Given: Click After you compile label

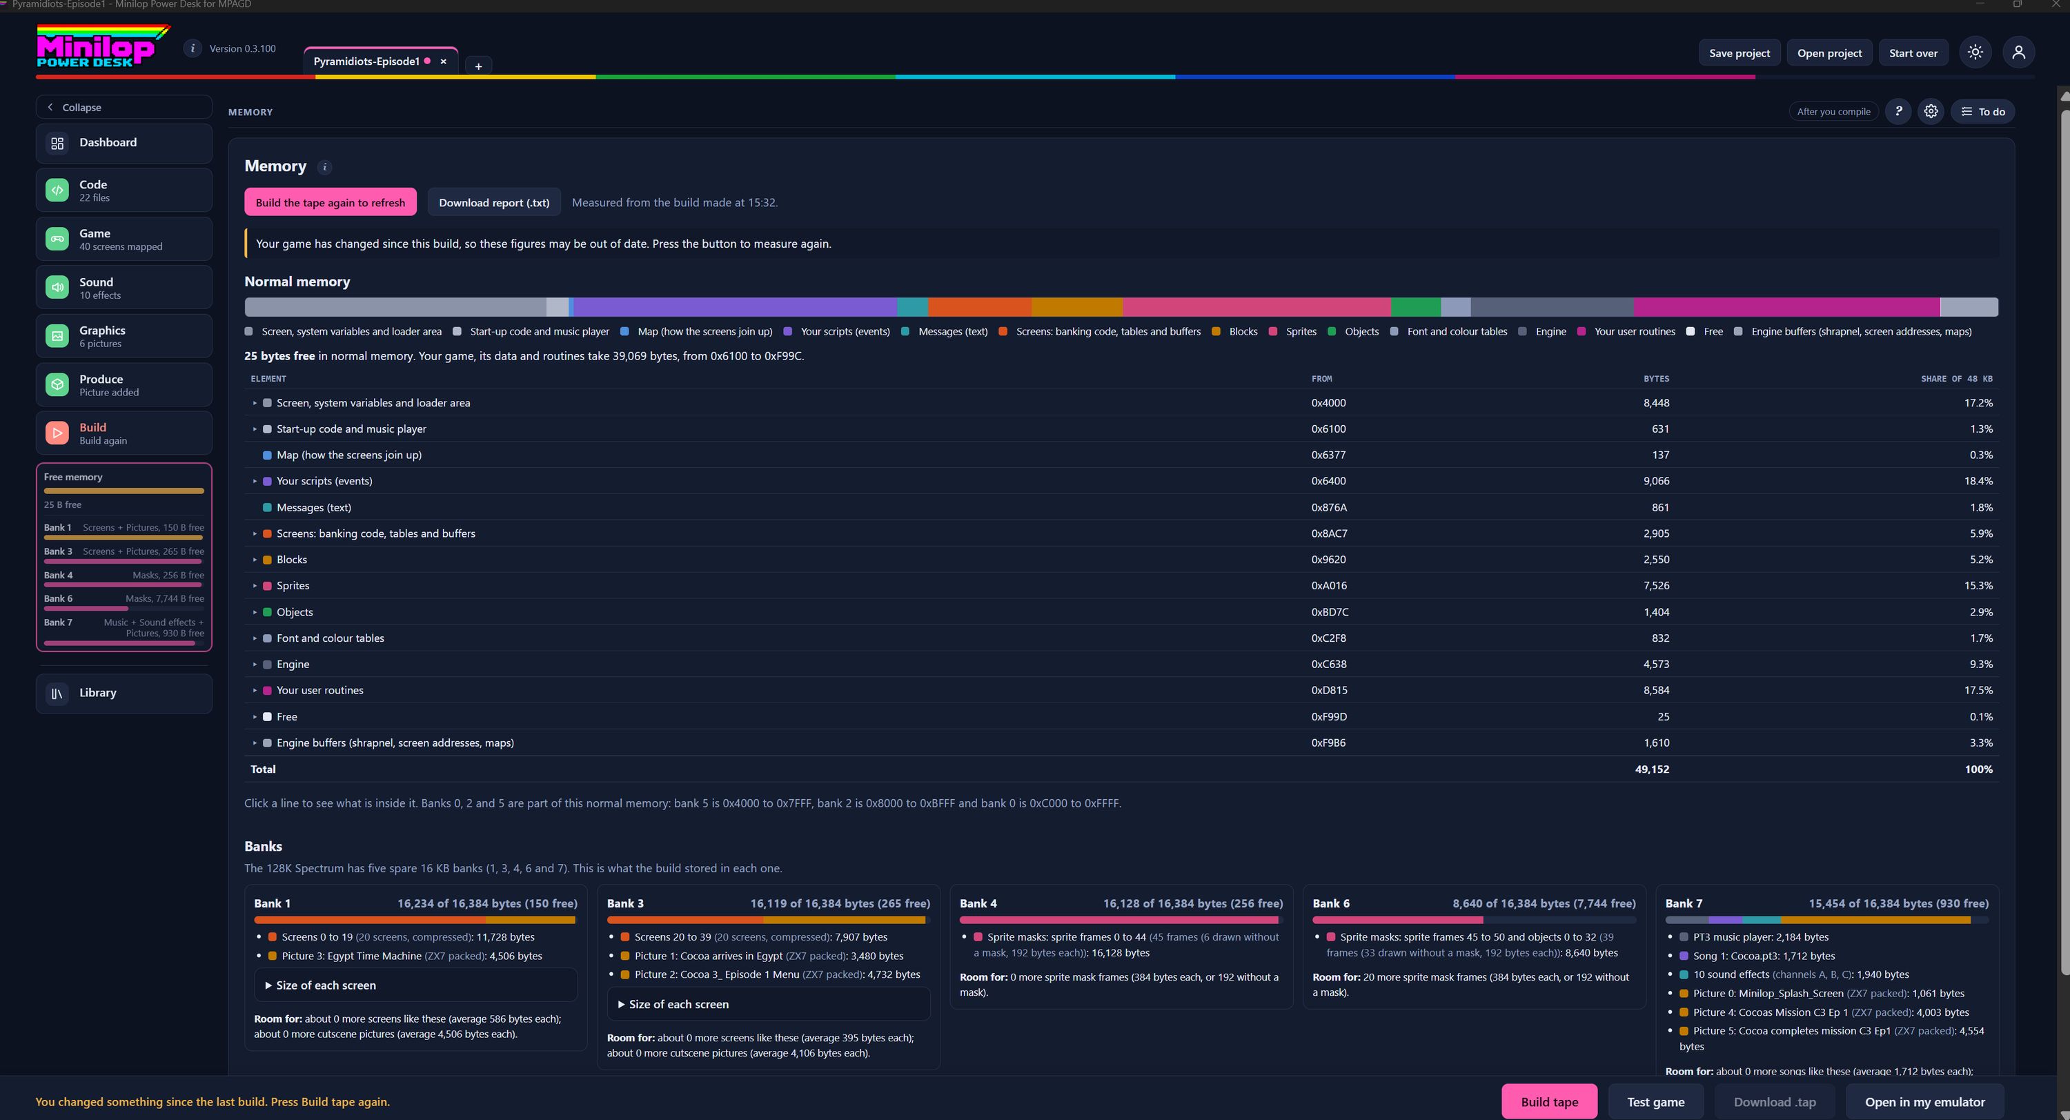Looking at the screenshot, I should [x=1833, y=112].
